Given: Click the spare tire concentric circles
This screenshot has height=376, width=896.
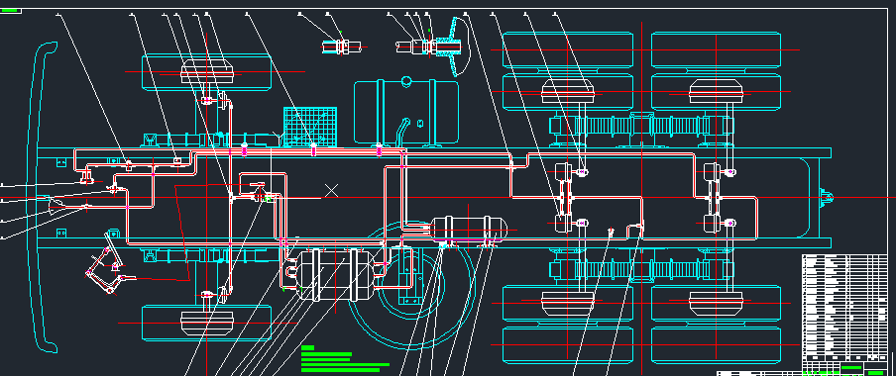Looking at the screenshot, I should pyautogui.click(x=411, y=285).
